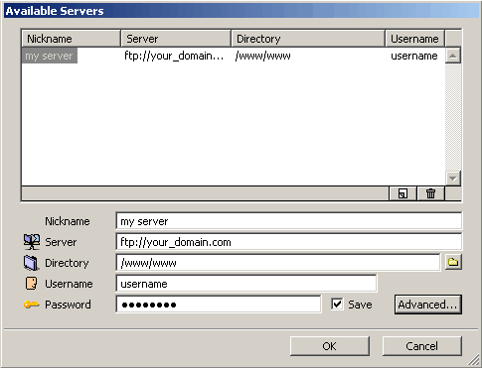Image resolution: width=482 pixels, height=368 pixels.
Task: Delete server with trash can icon
Action: pos(430,193)
